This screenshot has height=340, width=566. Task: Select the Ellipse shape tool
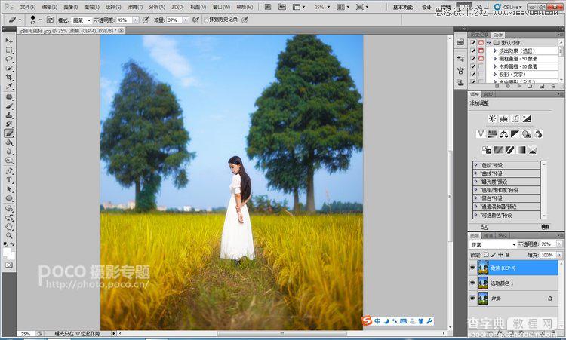click(x=9, y=198)
